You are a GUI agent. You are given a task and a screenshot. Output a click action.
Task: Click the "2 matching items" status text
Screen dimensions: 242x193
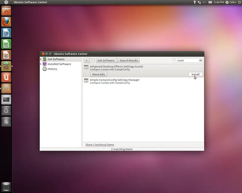point(122,149)
